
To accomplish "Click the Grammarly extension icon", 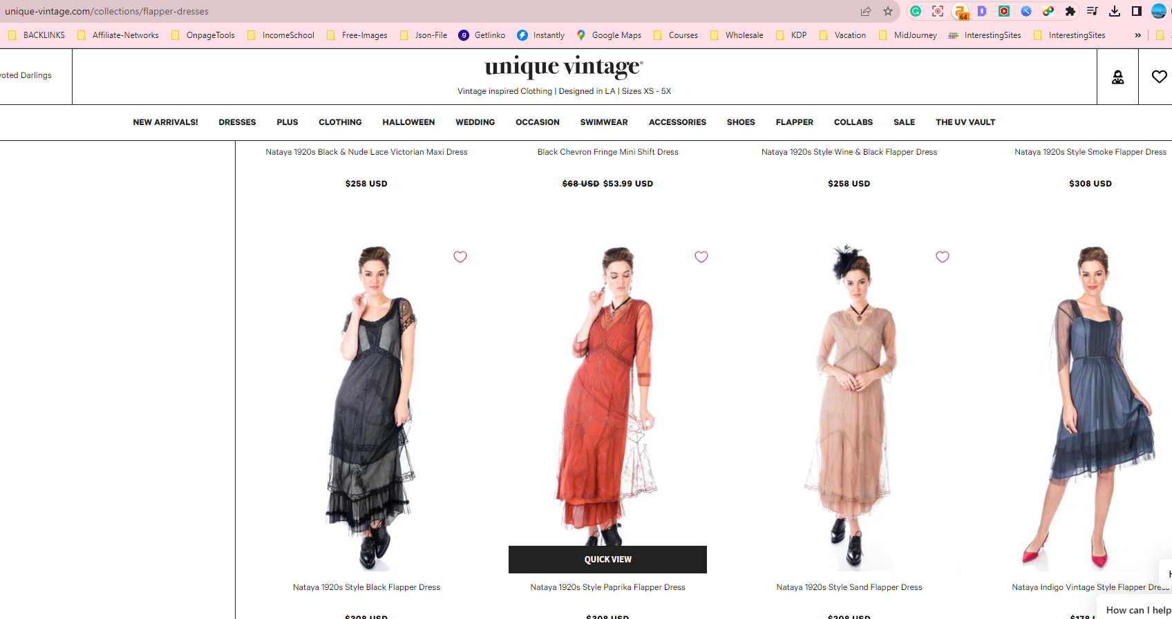I will pyautogui.click(x=916, y=11).
